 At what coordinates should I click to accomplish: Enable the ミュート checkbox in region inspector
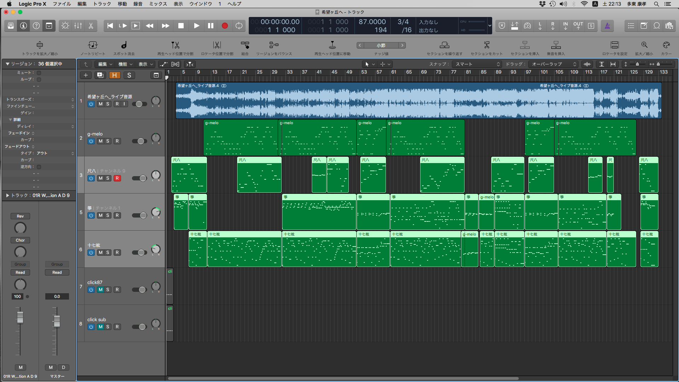click(x=39, y=73)
